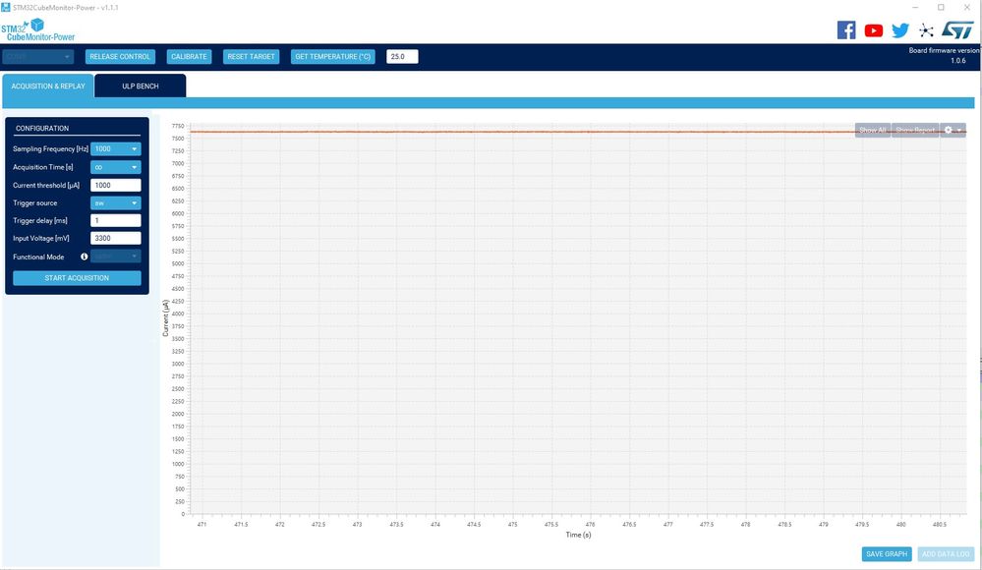
Task: Click the 'Input Voltage [mV]' label
Action: [41, 238]
